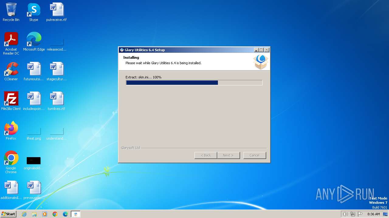The height and width of the screenshot is (218, 389).
Task: Open Windows Media Player taskbar icon
Action: click(x=45, y=214)
